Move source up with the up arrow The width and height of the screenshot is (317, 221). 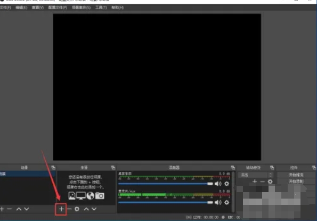tap(86, 209)
